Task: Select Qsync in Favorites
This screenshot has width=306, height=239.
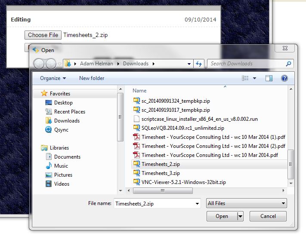Action: (x=61, y=130)
